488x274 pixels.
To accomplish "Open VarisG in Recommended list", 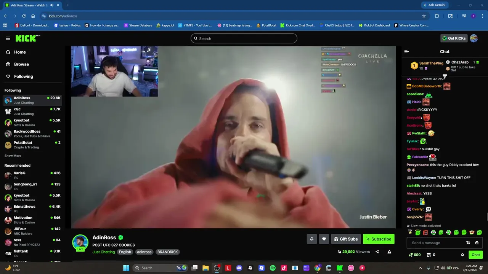I will click(32, 175).
